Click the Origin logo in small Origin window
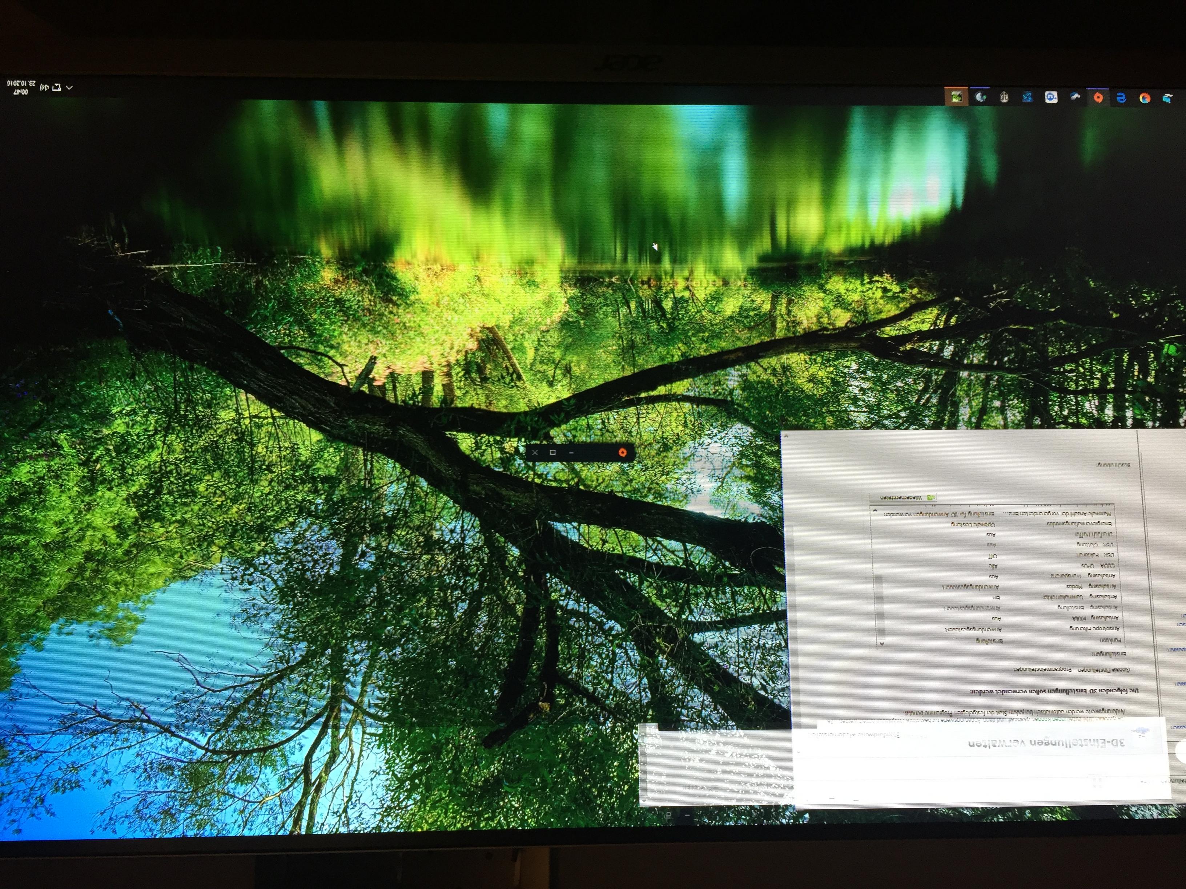 pyautogui.click(x=622, y=452)
